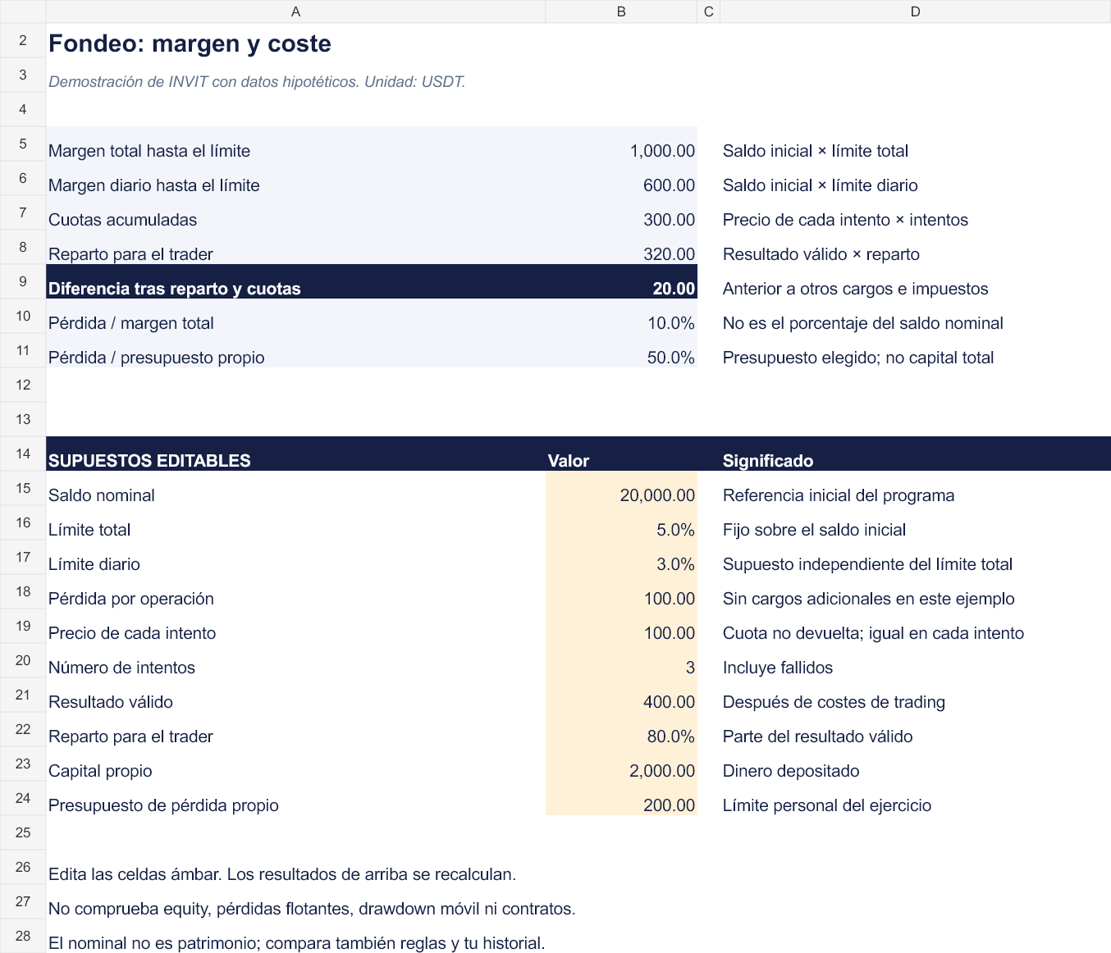Select column D header

pos(915,11)
